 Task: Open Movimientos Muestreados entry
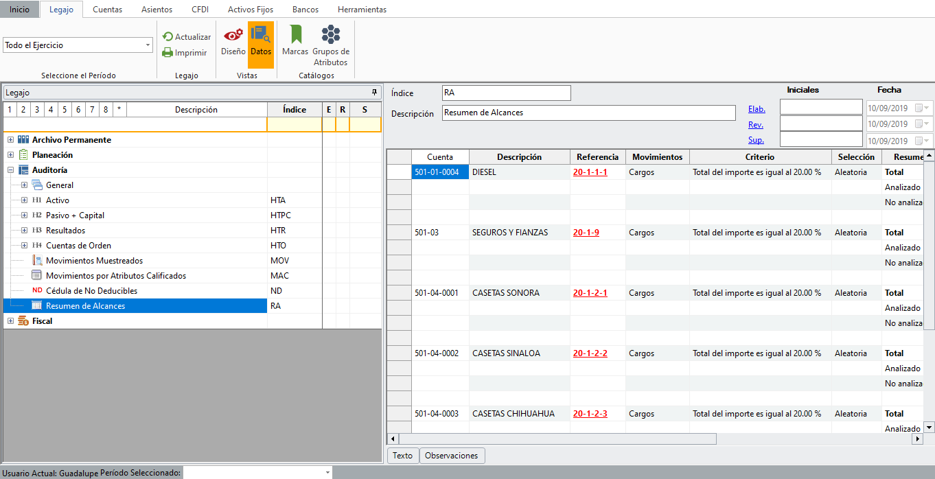[x=94, y=261]
